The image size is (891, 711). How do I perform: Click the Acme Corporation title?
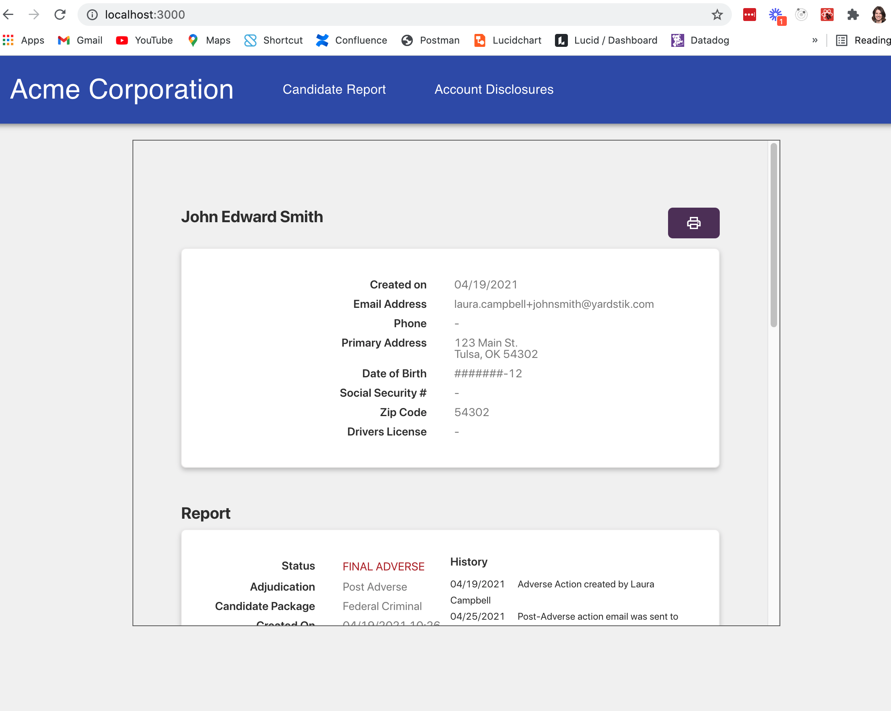(122, 89)
